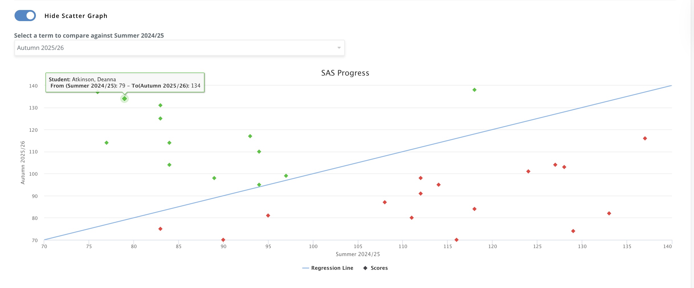This screenshot has width=694, height=288.
Task: Select the red point at Summer 137, Autumn 116
Action: pos(645,138)
